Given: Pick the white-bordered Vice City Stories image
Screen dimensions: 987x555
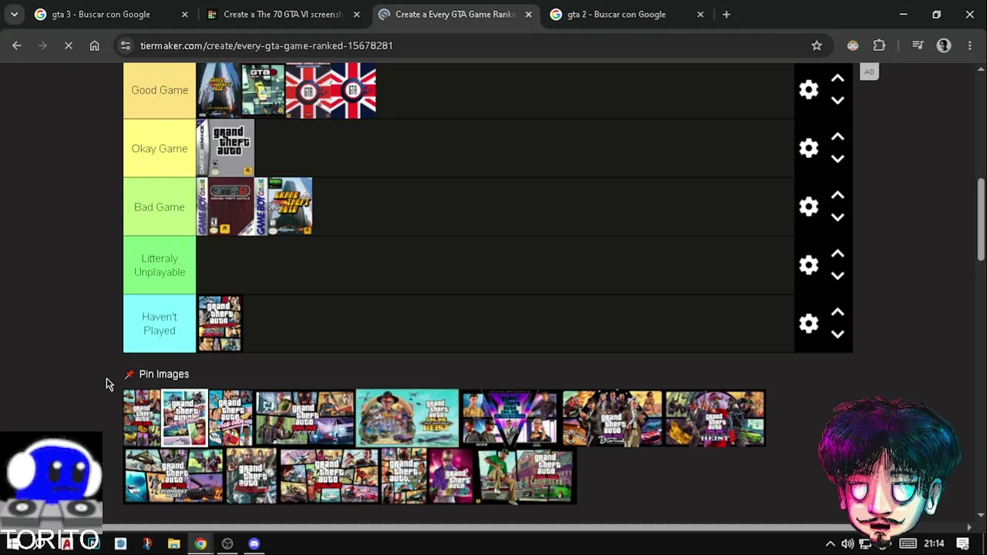Looking at the screenshot, I should tap(184, 418).
